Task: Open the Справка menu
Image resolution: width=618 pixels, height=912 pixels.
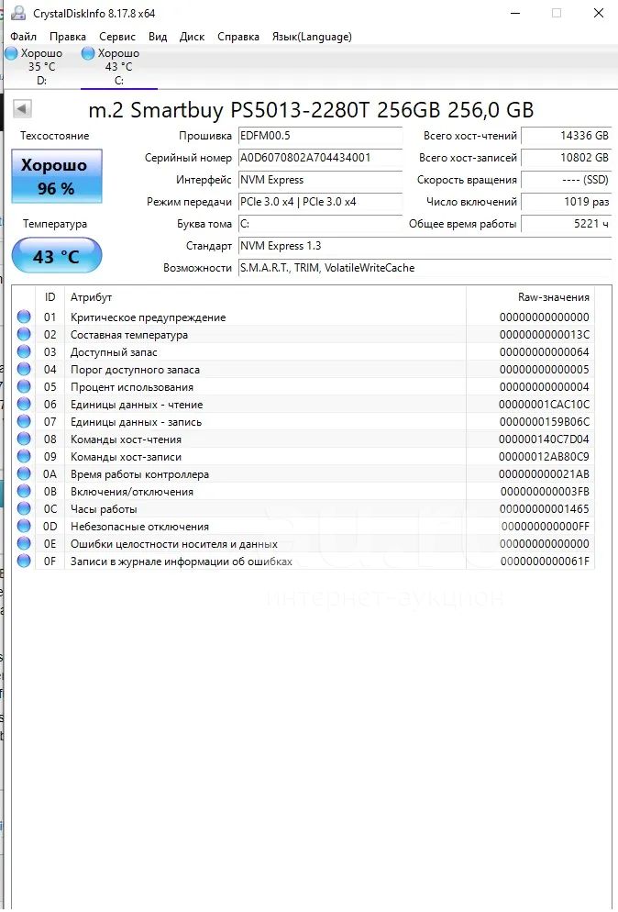Action: click(x=238, y=37)
